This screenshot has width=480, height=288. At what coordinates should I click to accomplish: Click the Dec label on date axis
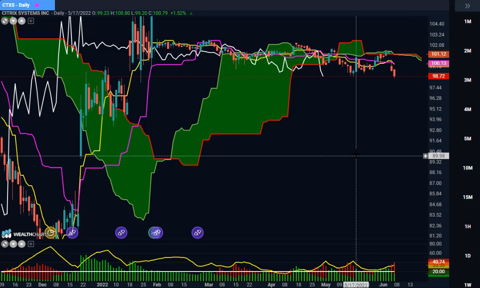click(42, 284)
